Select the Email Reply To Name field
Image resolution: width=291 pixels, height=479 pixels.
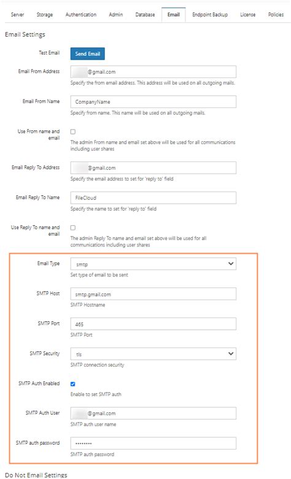click(153, 198)
